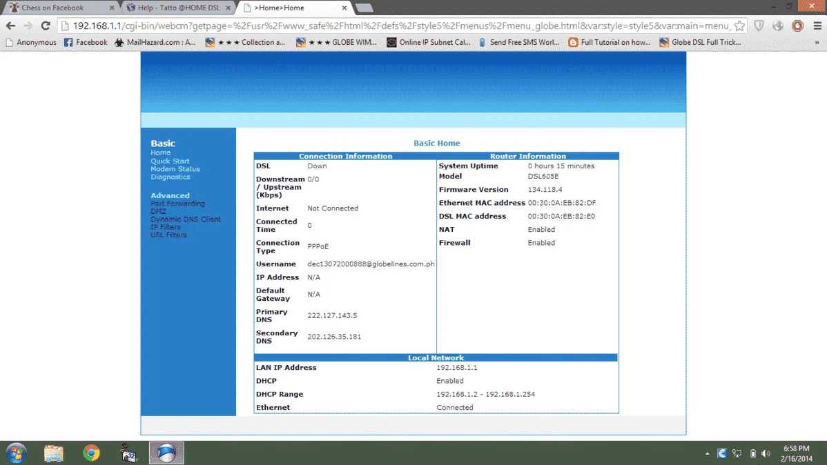
Task: Click the Basic Home page title
Action: [x=437, y=143]
